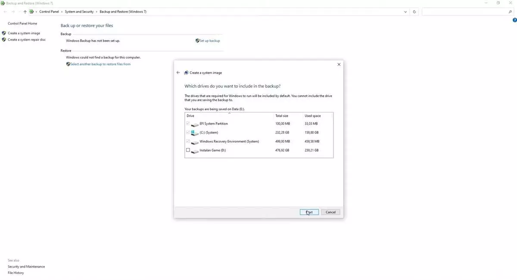Click the (C:) (System) Windows drive icon

tap(195, 133)
